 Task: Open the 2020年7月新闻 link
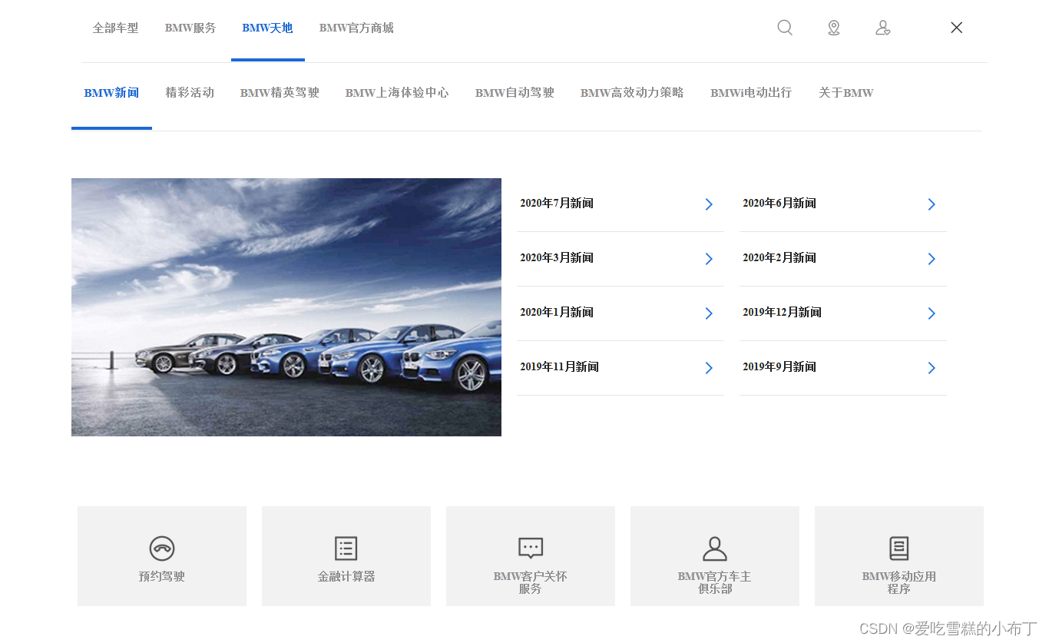tap(557, 204)
